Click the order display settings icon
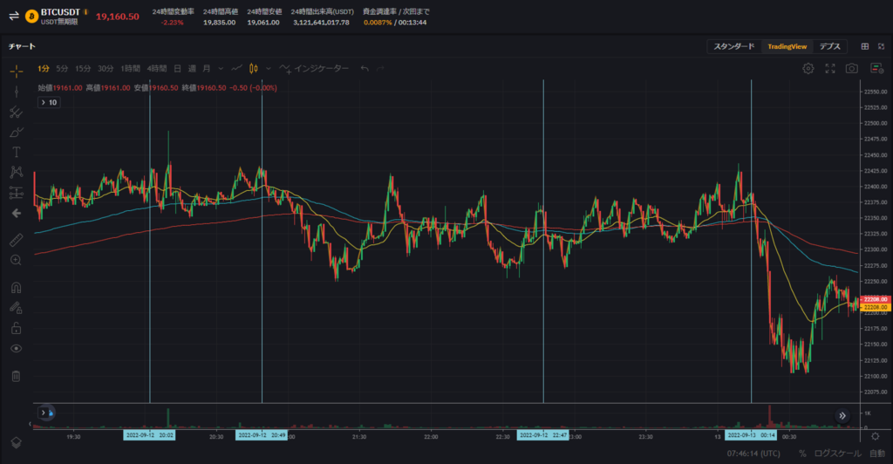Screen dimensions: 893x464 click(x=876, y=68)
